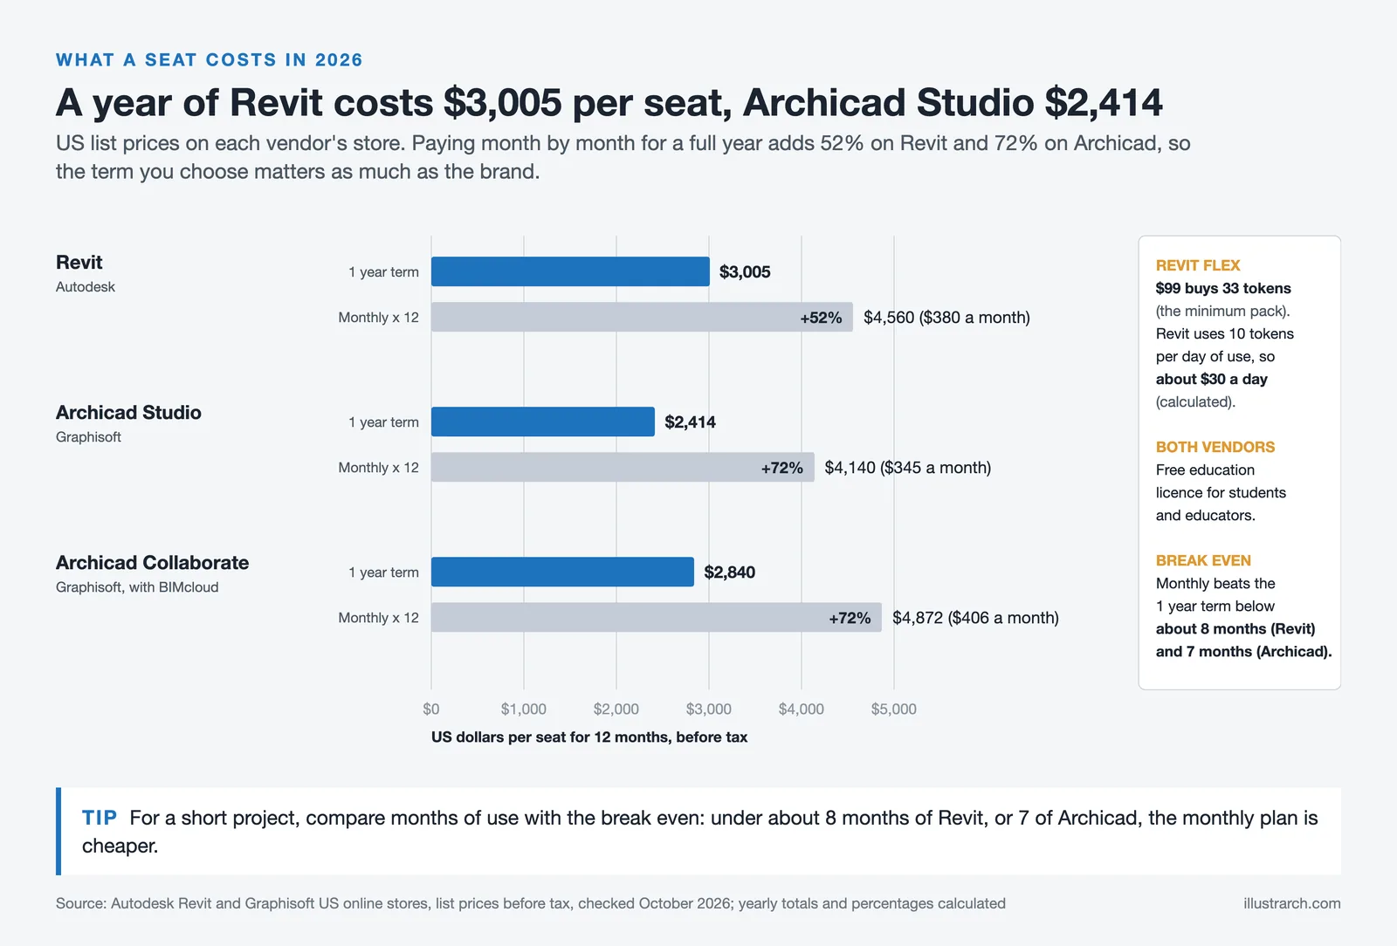1397x946 pixels.
Task: Click the $3,000 axis tick label
Action: (709, 709)
